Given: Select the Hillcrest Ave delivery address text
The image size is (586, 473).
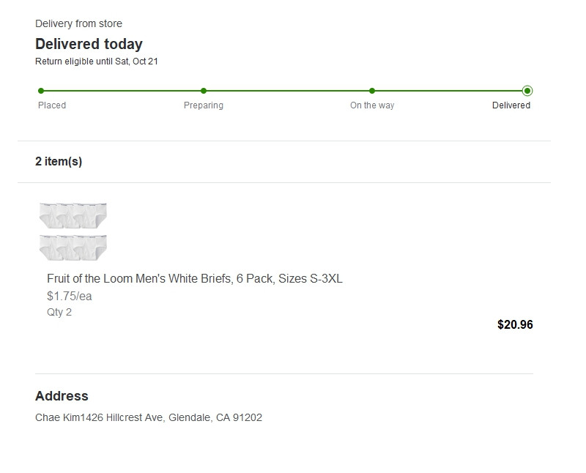Looking at the screenshot, I should click(149, 418).
